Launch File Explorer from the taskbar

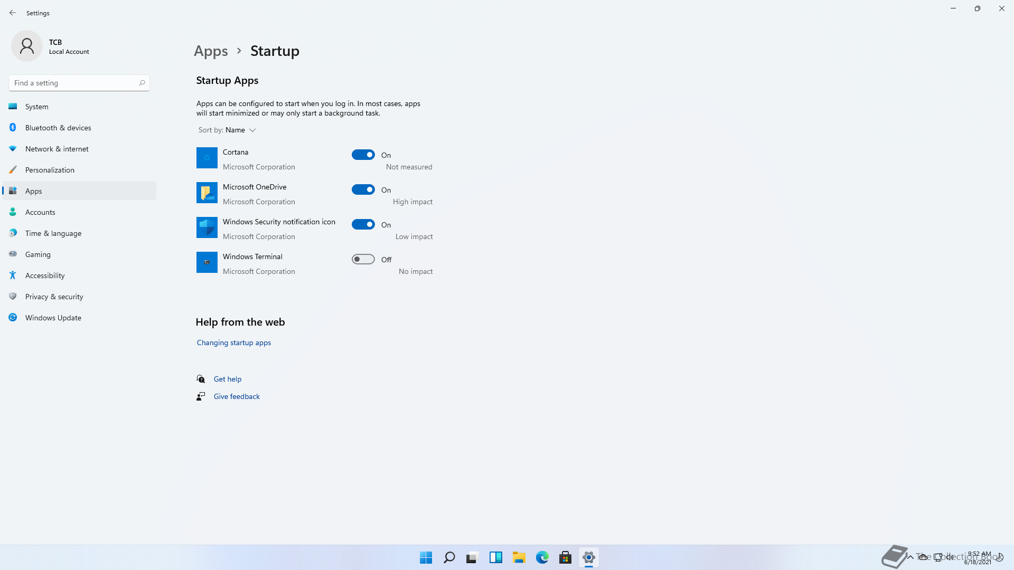click(x=519, y=557)
